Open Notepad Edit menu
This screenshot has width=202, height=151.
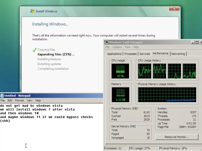10,100
